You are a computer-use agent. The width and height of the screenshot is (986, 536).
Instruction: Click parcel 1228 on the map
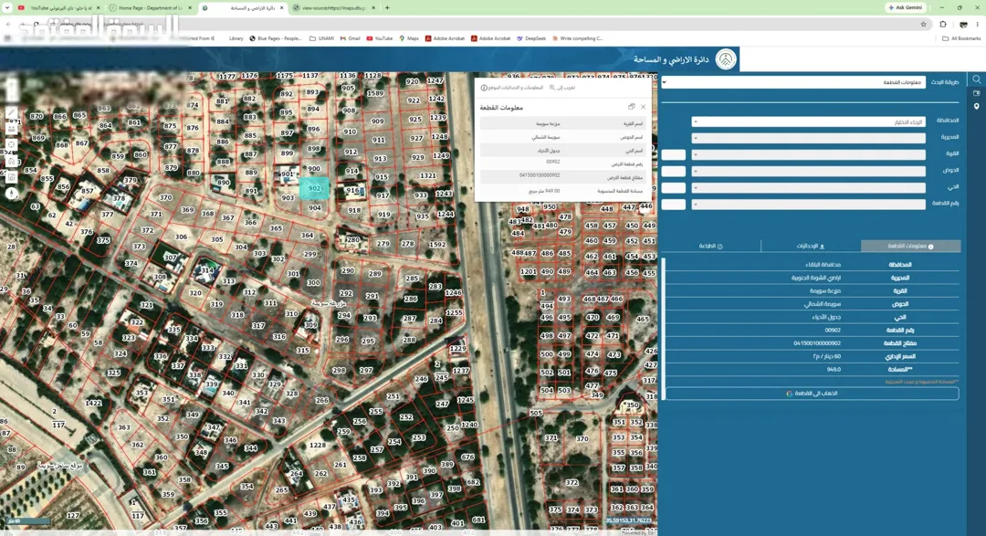[x=318, y=446]
